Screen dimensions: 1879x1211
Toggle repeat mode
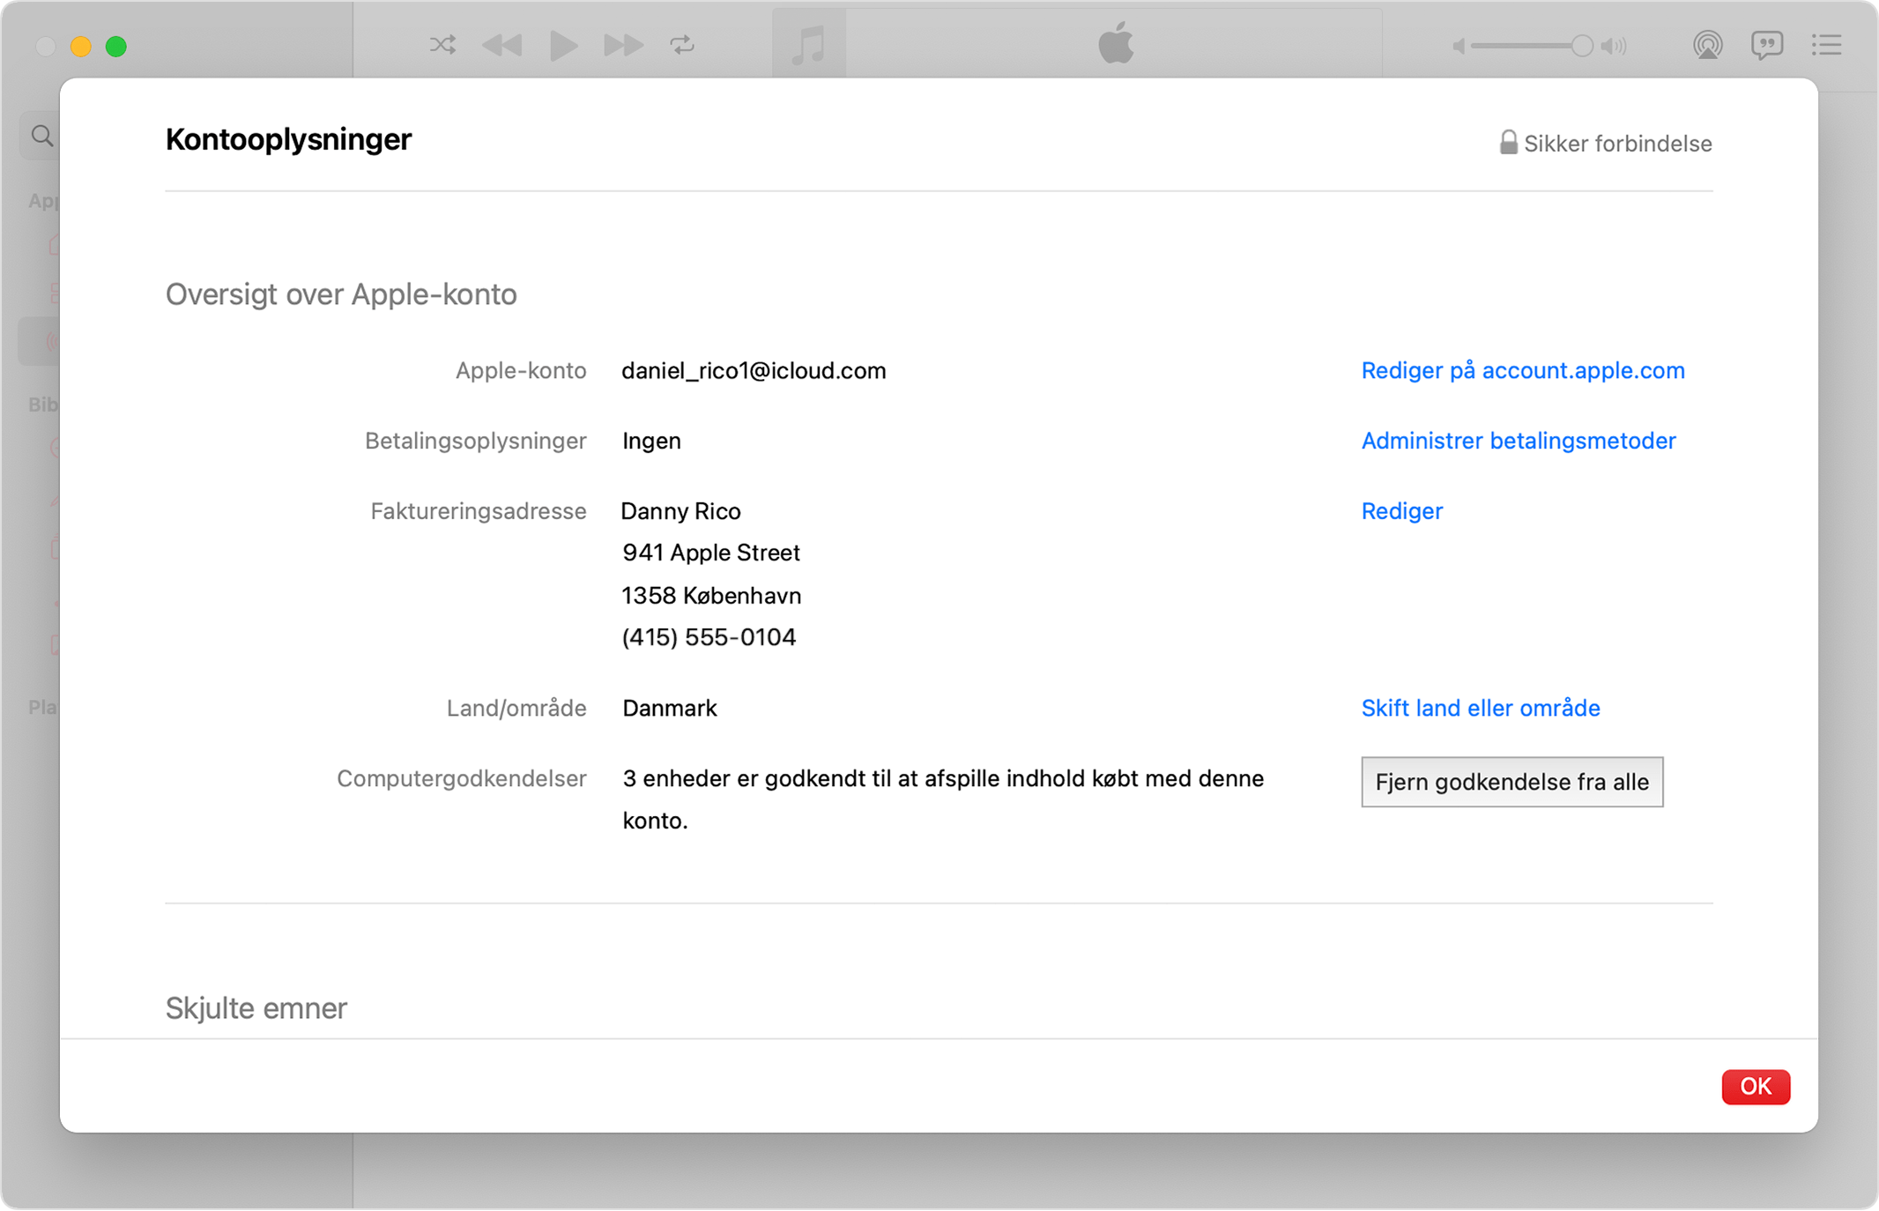coord(682,45)
